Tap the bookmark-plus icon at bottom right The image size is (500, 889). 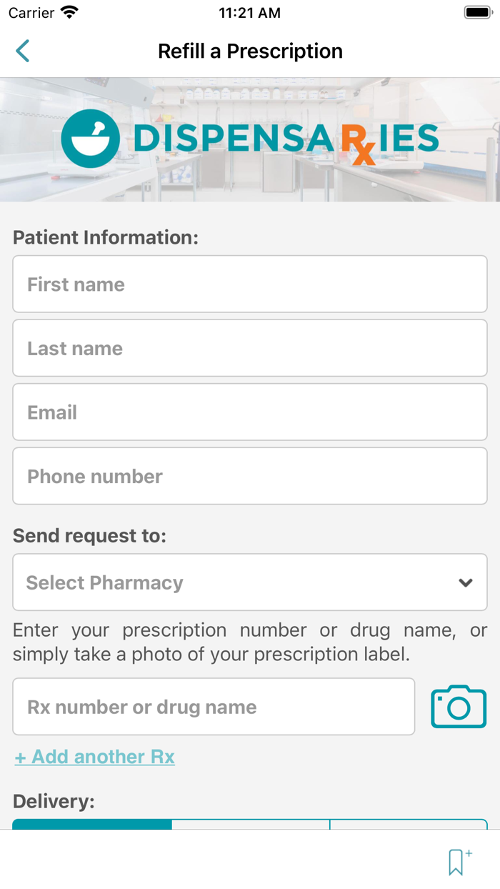[x=459, y=862]
